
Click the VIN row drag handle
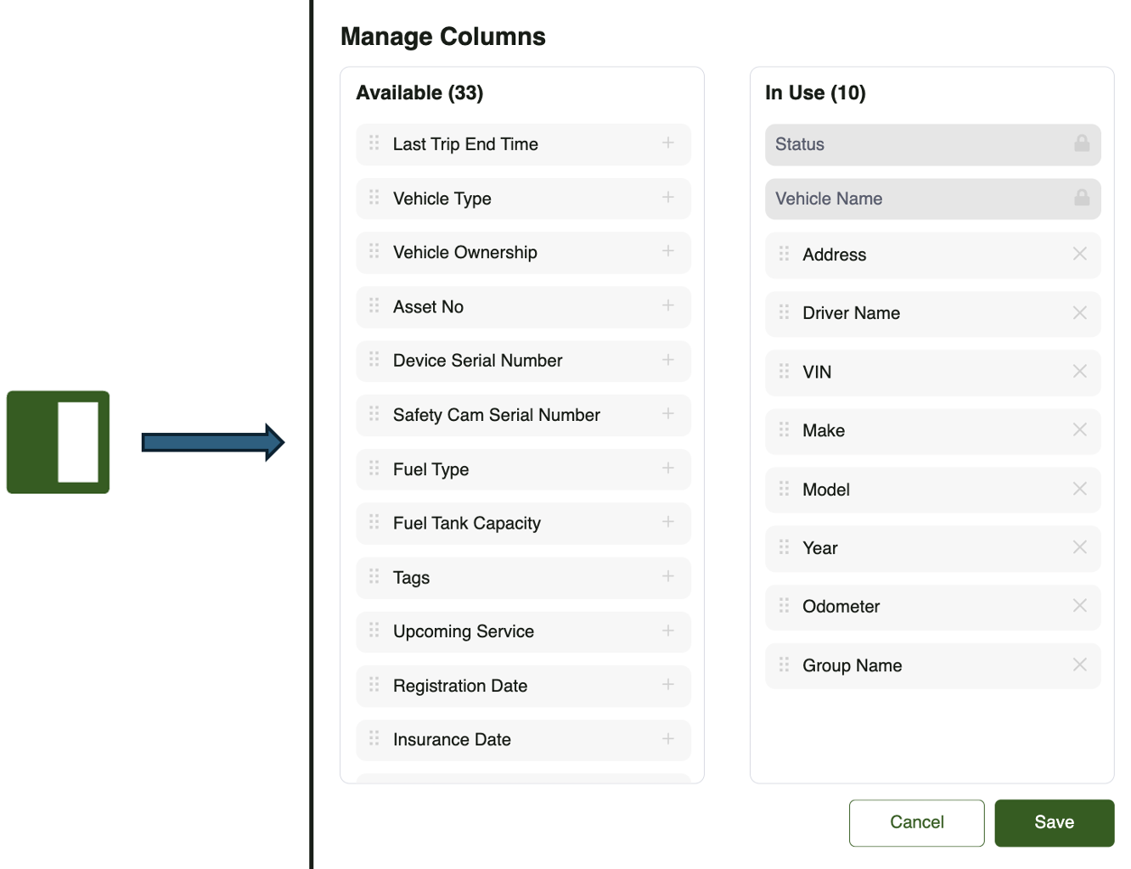784,372
